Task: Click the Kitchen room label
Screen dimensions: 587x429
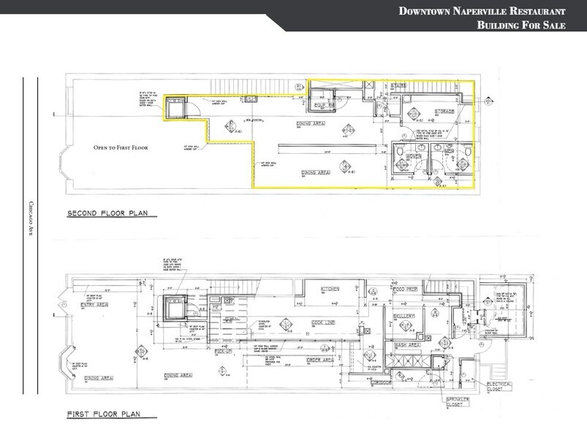Action: (x=330, y=289)
